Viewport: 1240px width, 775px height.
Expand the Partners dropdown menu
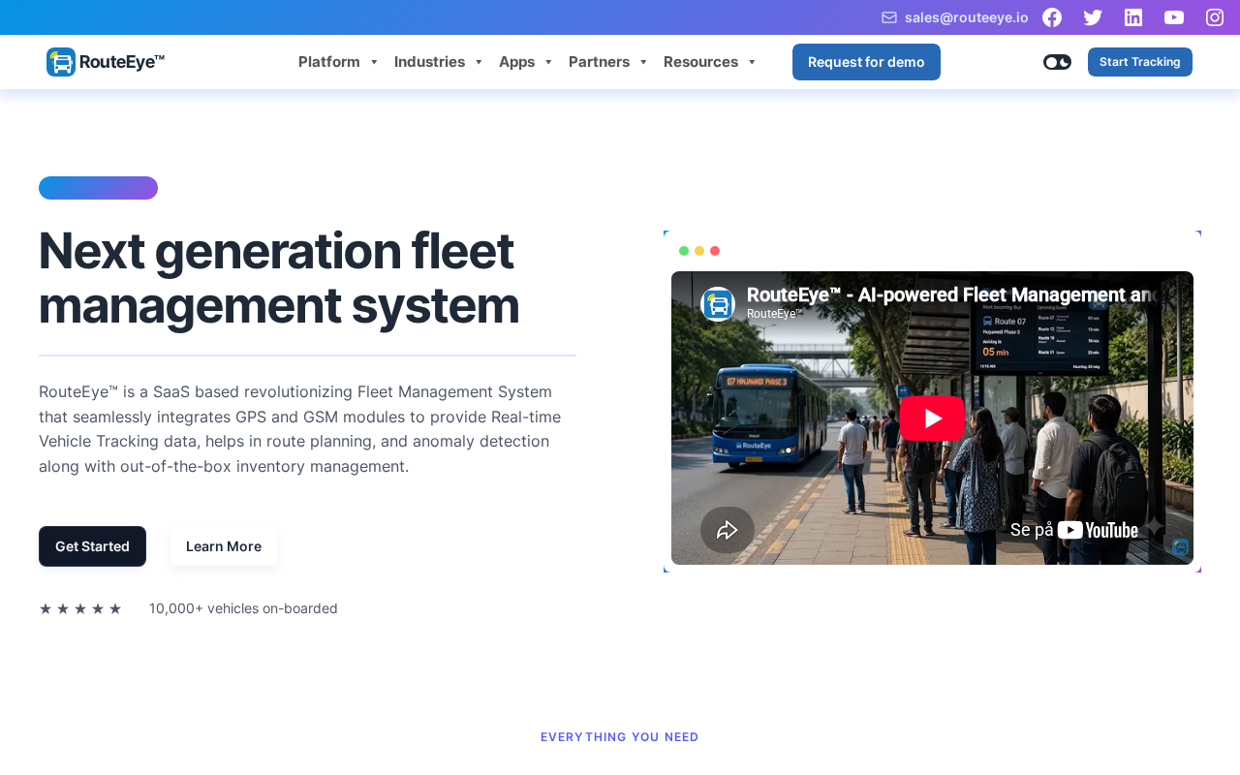608,62
